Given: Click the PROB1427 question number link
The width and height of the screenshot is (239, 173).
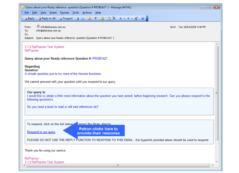Looking at the screenshot, I should click(x=100, y=59).
